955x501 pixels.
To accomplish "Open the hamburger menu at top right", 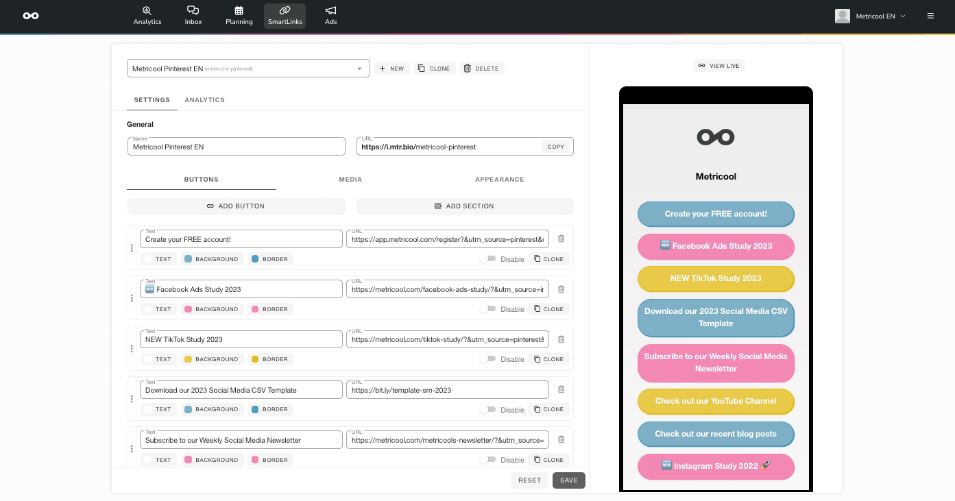I will [x=930, y=16].
